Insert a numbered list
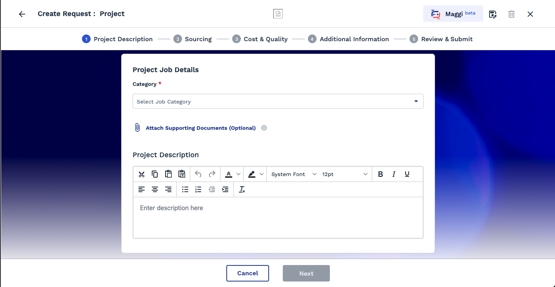 coord(198,189)
